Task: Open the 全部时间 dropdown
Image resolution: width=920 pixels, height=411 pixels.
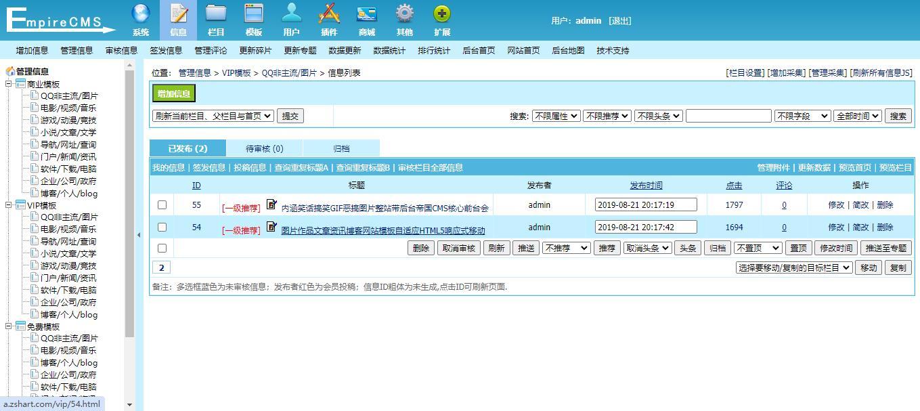Action: click(x=858, y=116)
